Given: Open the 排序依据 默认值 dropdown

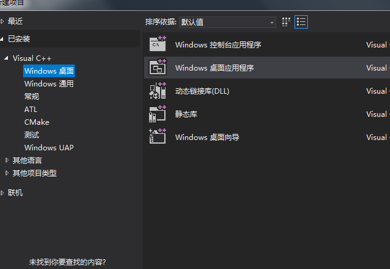Looking at the screenshot, I should (x=228, y=22).
